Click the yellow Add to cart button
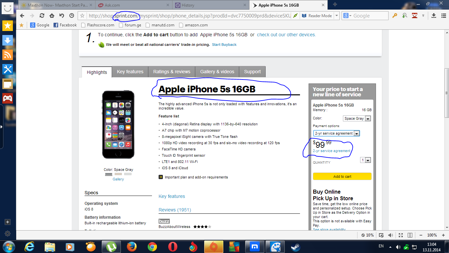Viewport: 449px width, 253px height. [342, 176]
